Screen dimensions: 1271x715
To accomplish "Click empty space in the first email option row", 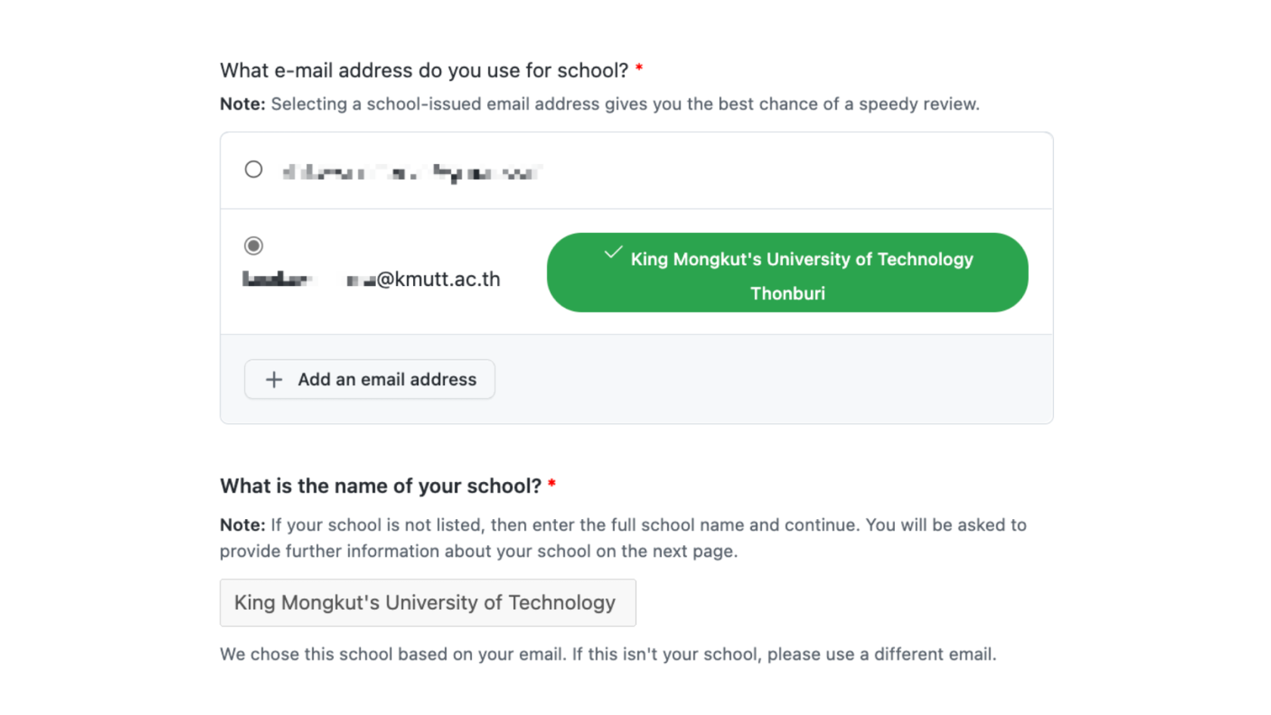I will [794, 171].
